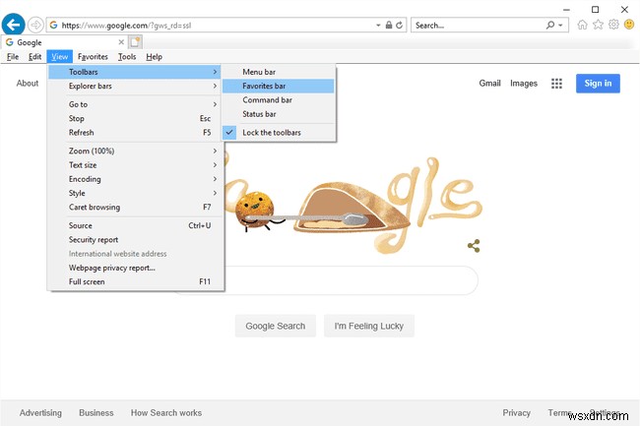Viewport: 640px width, 426px height.
Task: Open the Images link
Action: [524, 84]
